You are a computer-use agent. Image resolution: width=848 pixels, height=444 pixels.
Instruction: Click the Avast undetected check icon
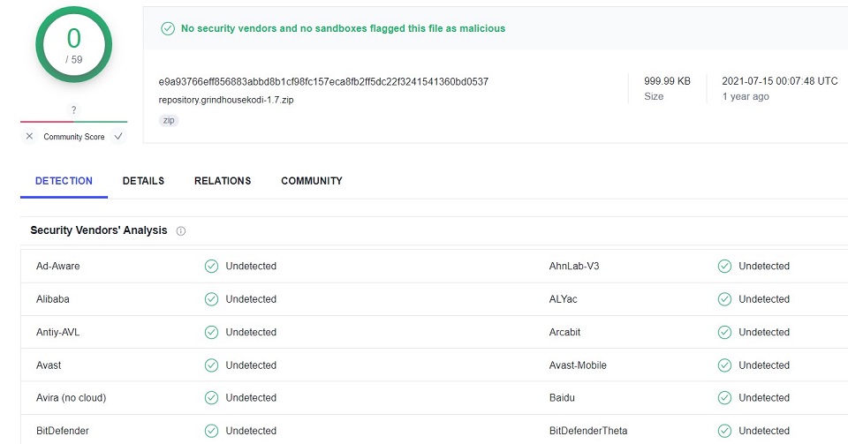211,365
